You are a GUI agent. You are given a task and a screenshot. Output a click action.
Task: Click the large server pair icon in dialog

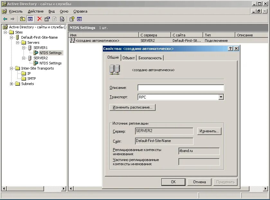coord(115,70)
